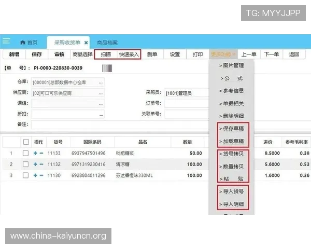Viewport: 311px width, 249px height.
Task: Select 保存草稿 menu entry
Action: pyautogui.click(x=232, y=129)
